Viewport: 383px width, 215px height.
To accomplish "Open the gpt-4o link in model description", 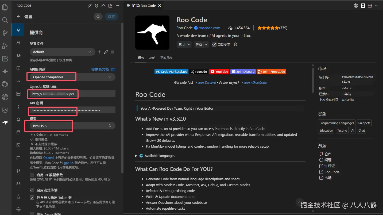I will (69, 163).
